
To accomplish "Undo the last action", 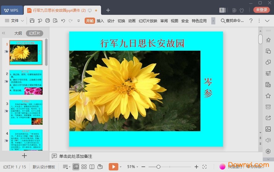I will point(63,21).
